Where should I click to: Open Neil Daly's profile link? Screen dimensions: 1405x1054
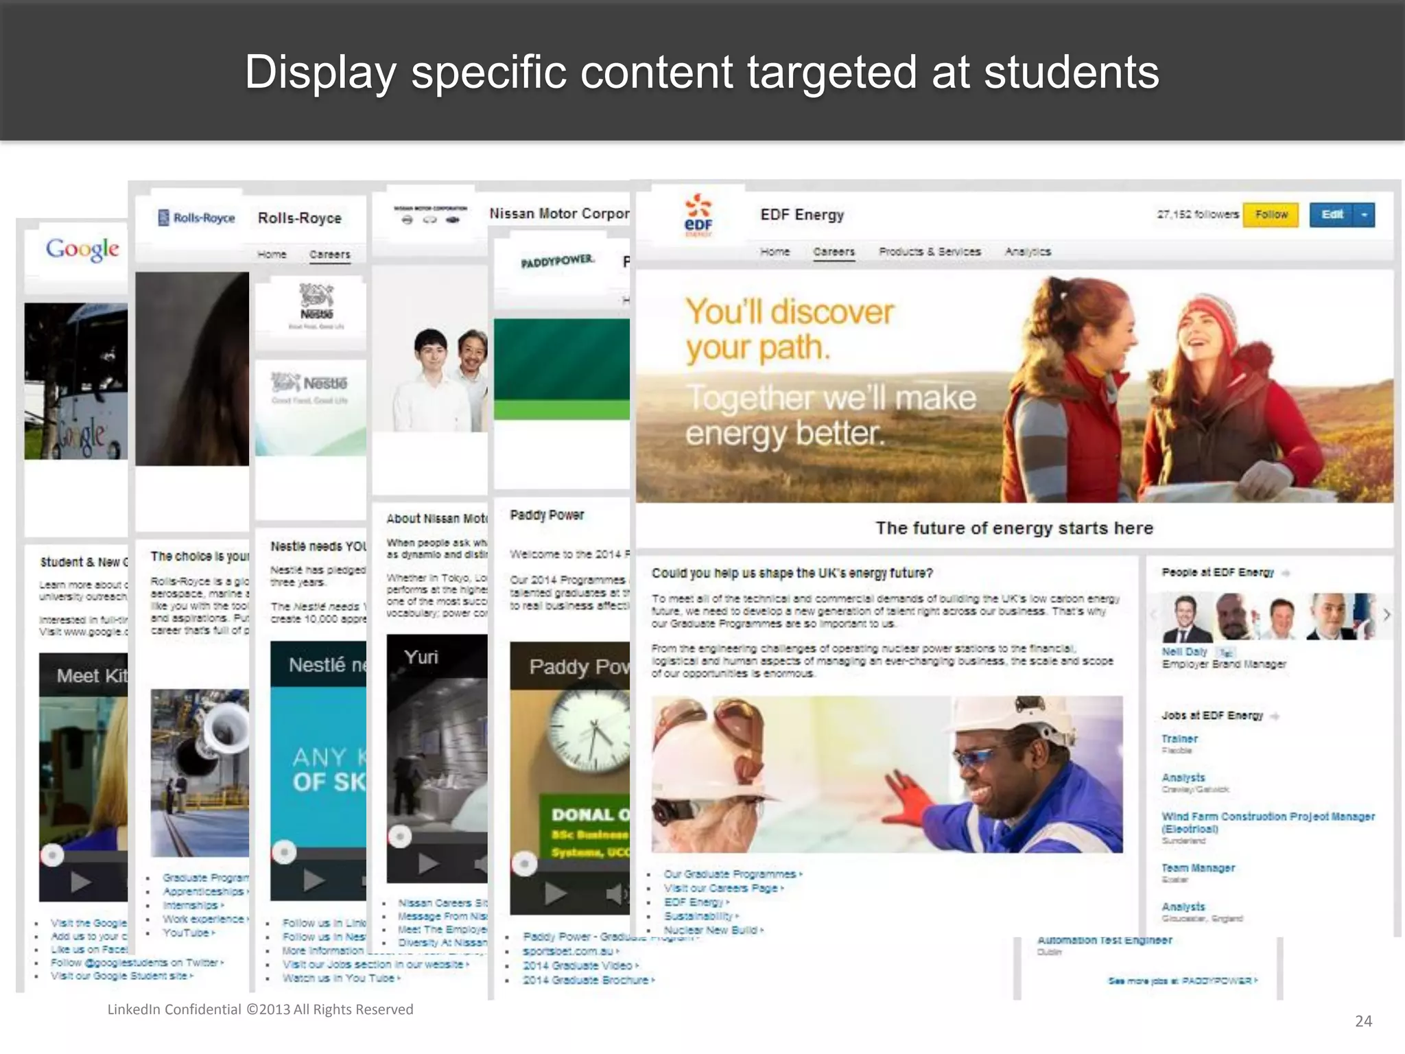(x=1184, y=652)
